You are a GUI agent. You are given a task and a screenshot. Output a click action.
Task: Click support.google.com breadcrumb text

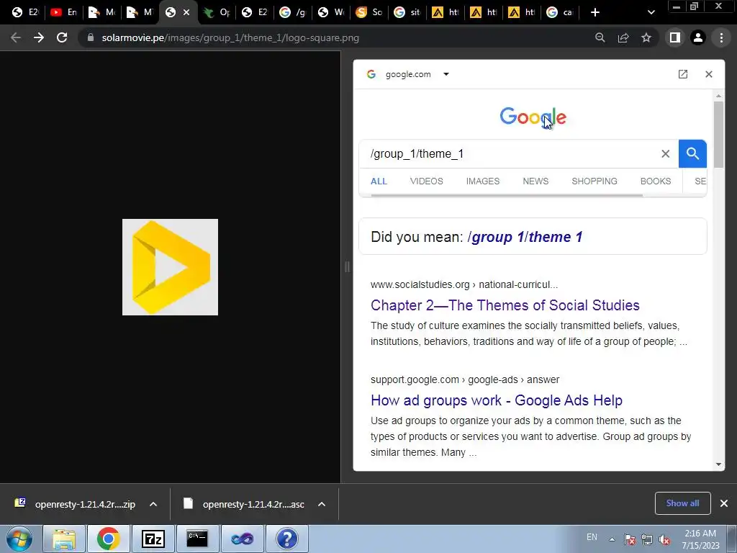pyautogui.click(x=465, y=379)
